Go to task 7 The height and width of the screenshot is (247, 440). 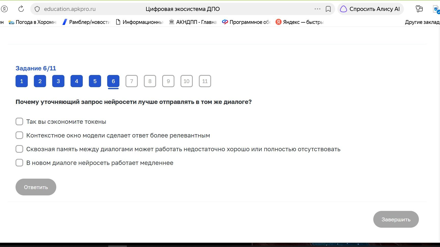(132, 81)
